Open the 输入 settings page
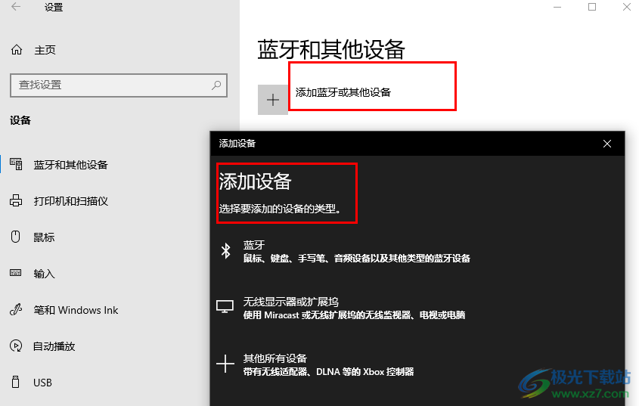The width and height of the screenshot is (639, 406). 44,274
